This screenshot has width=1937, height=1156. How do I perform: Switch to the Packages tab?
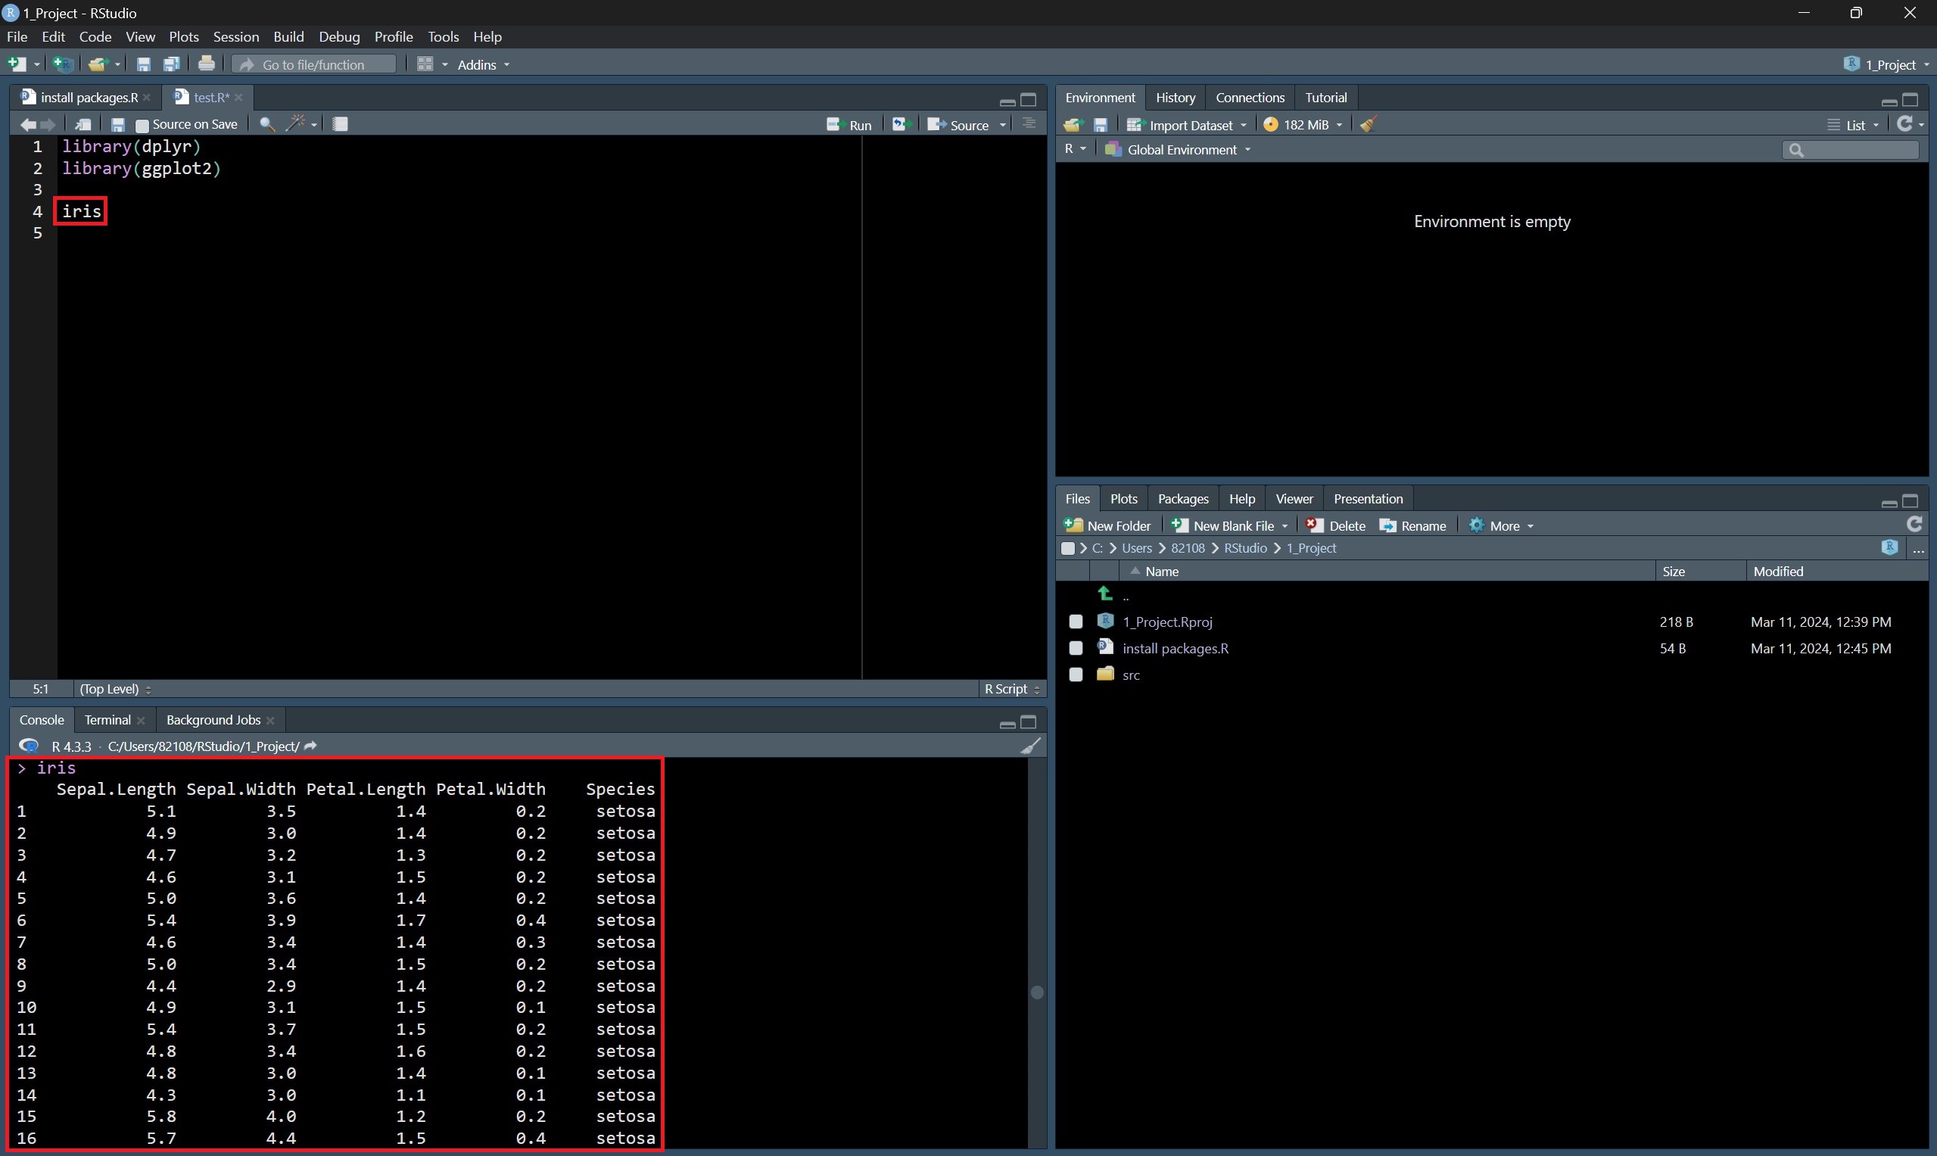(1182, 499)
